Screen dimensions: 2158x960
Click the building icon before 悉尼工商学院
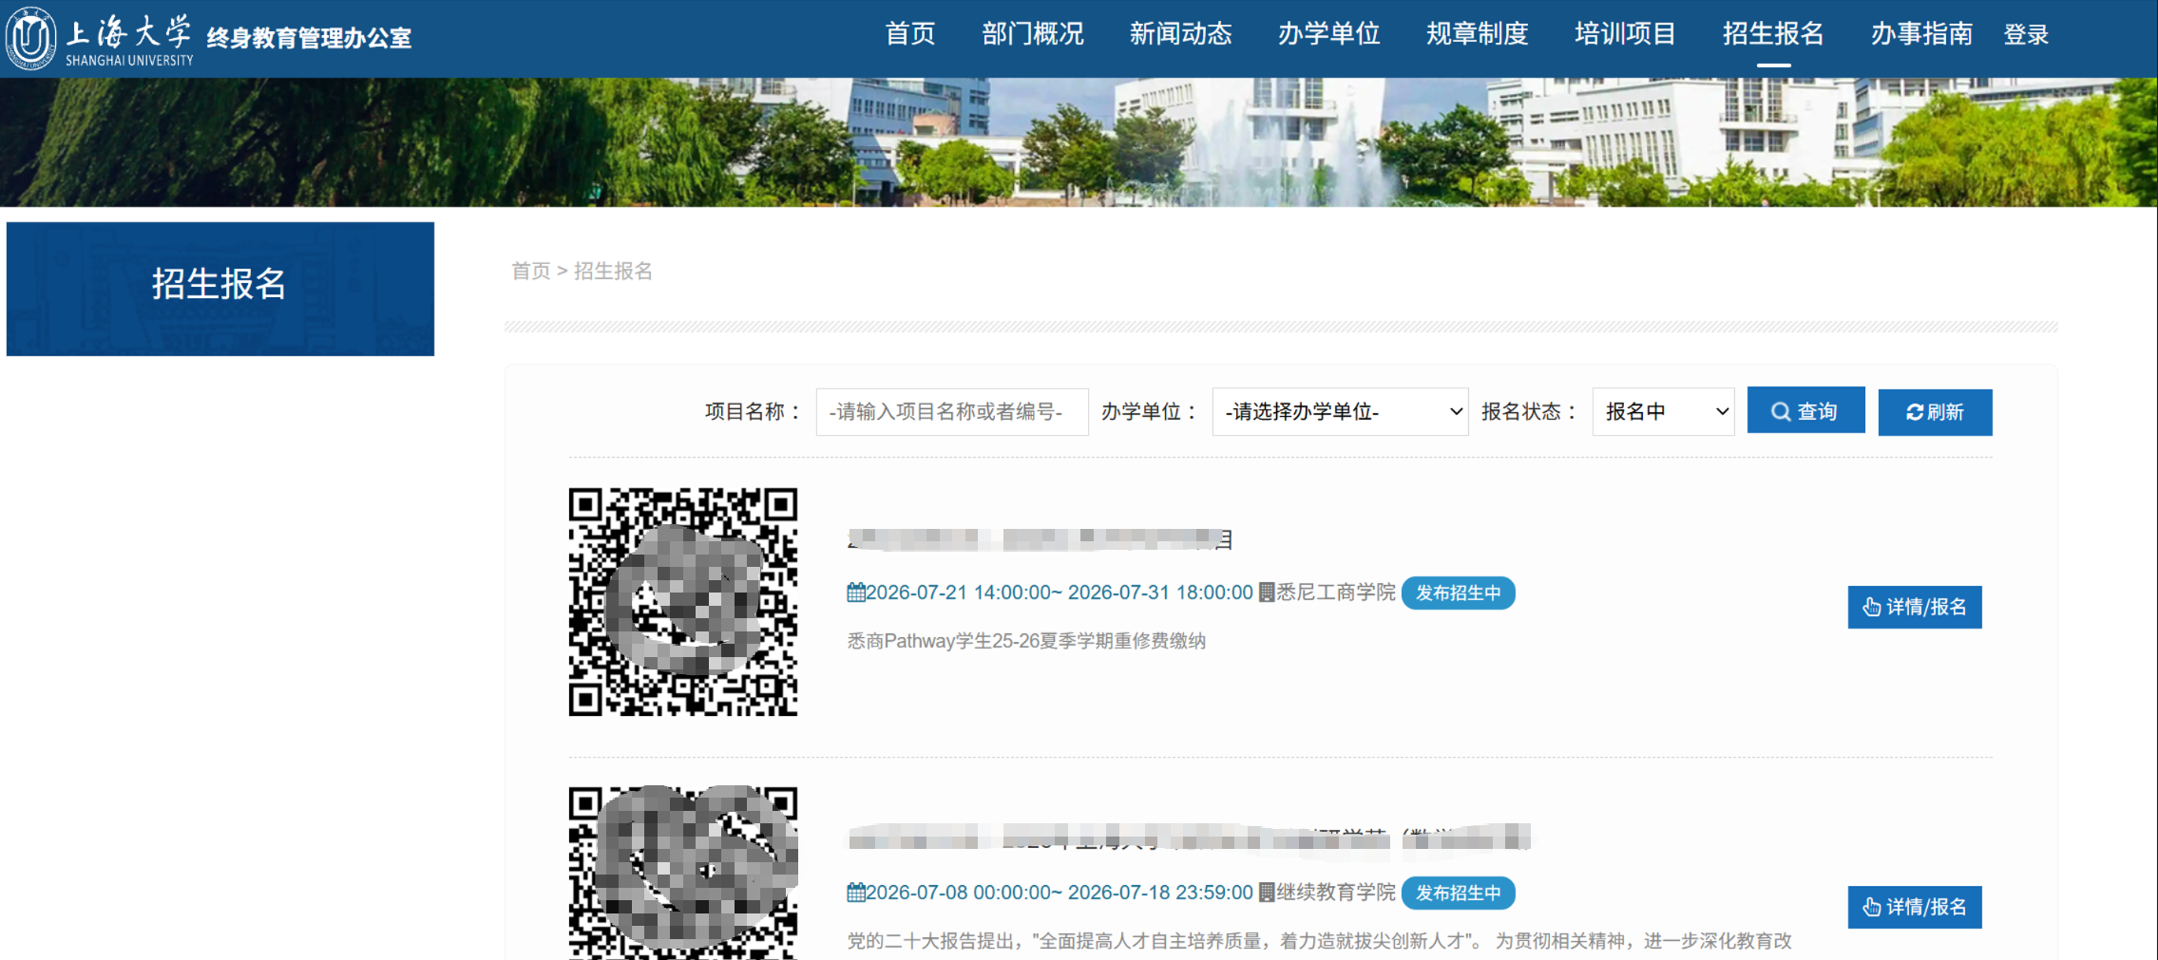(1267, 593)
